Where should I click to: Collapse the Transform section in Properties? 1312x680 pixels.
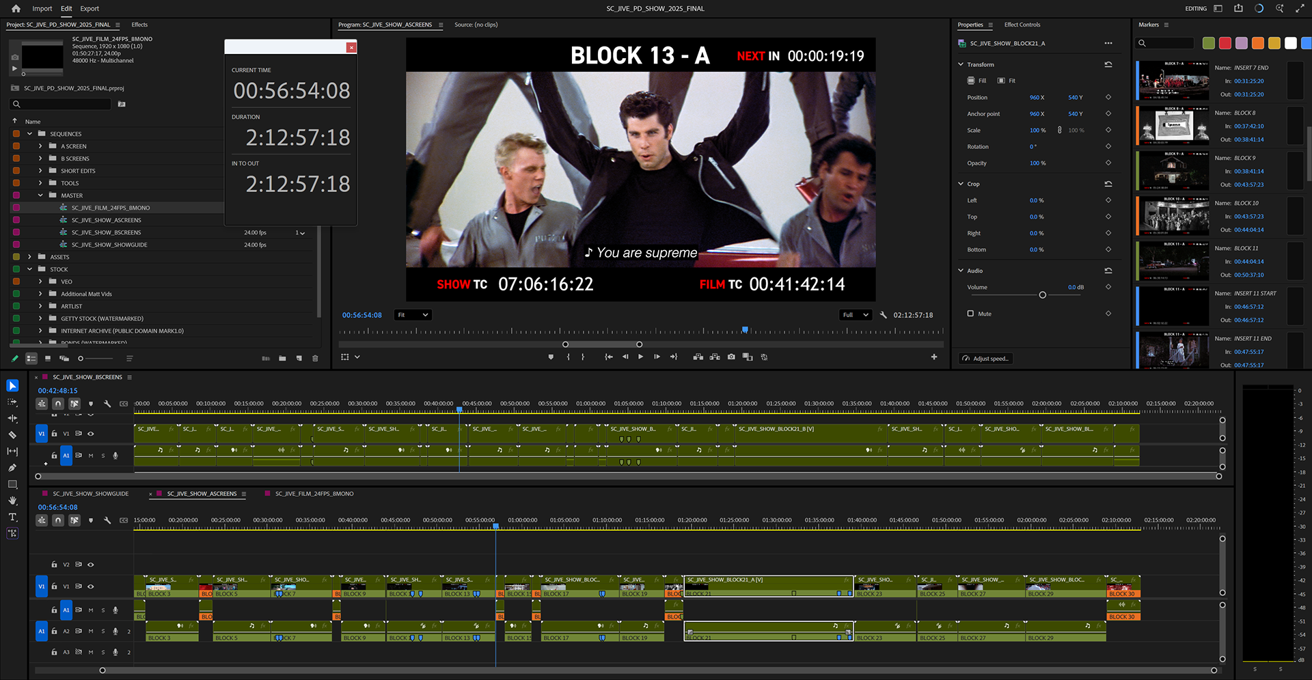961,64
